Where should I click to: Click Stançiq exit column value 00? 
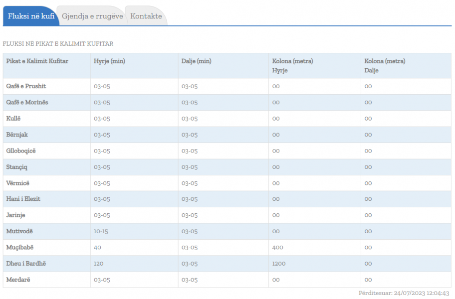(x=368, y=167)
